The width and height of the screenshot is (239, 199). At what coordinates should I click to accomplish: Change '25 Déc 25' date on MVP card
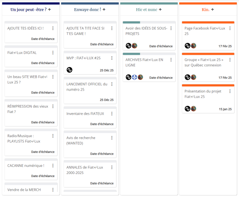pyautogui.click(x=107, y=70)
